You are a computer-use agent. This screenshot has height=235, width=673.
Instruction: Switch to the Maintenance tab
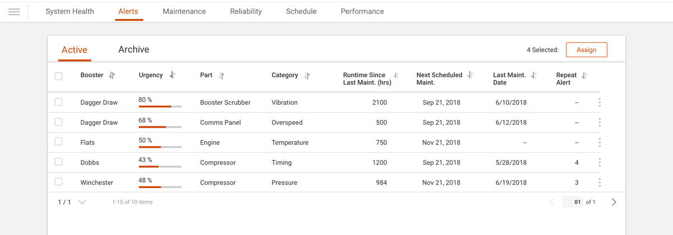point(184,11)
